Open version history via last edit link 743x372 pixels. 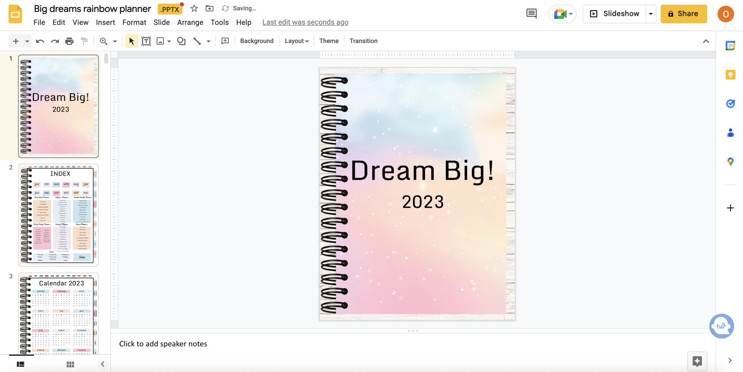(305, 22)
